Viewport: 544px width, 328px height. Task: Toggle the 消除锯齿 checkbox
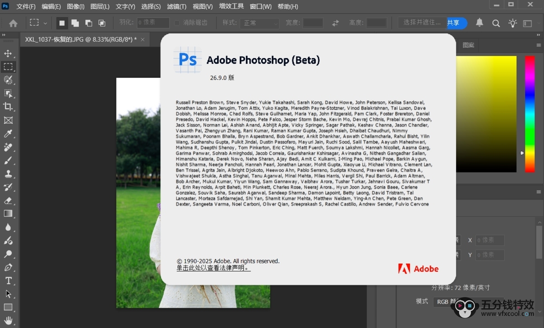point(177,23)
